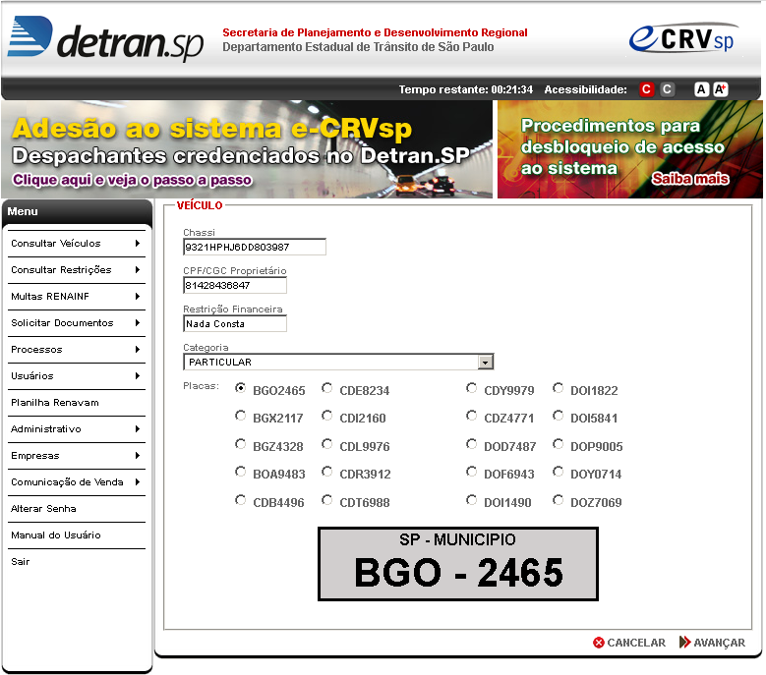
Task: Click 'Clique aqui e veja o passo a passo'
Action: coord(132,180)
